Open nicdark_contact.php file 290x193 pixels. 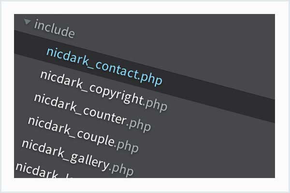[x=104, y=67]
